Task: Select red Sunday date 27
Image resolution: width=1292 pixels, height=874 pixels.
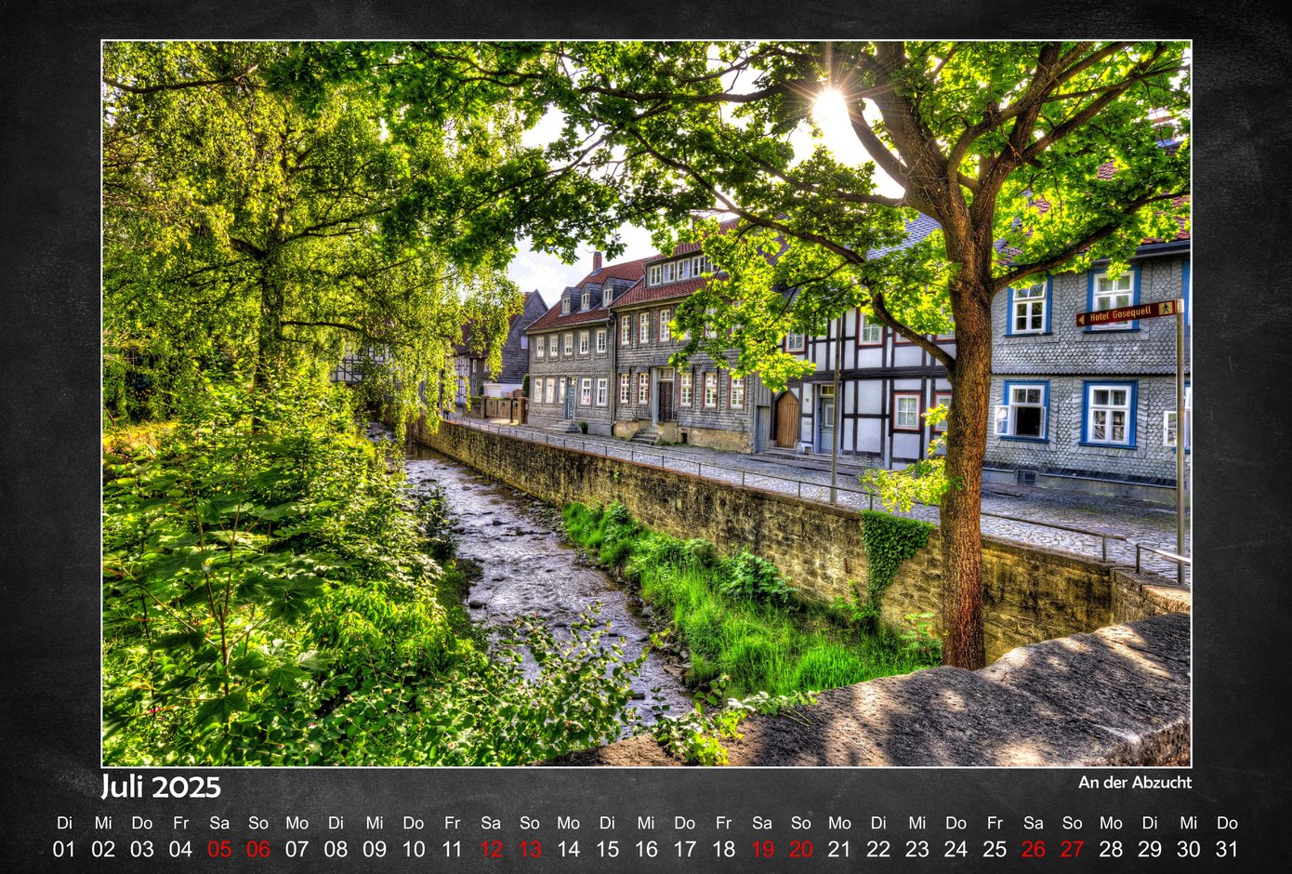Action: [x=1073, y=849]
